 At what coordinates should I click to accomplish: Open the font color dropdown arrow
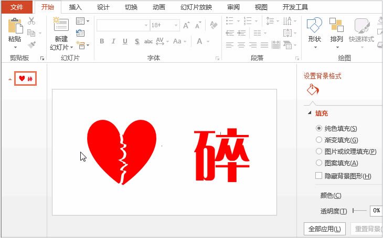pyautogui.click(x=208, y=42)
